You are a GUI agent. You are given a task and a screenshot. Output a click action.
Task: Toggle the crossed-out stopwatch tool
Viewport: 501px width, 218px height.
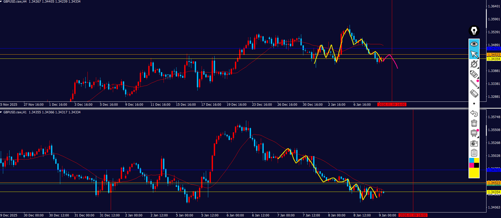[474, 64]
